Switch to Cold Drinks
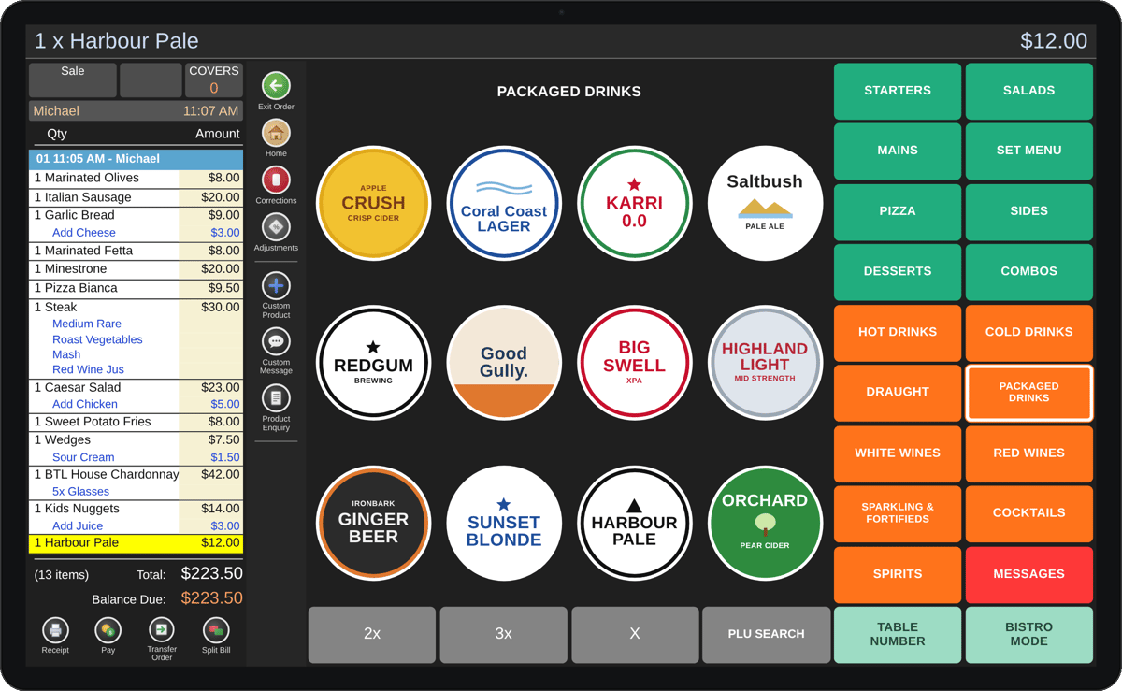This screenshot has width=1122, height=691. click(x=1029, y=332)
